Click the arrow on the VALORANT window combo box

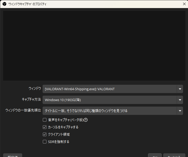(180, 89)
